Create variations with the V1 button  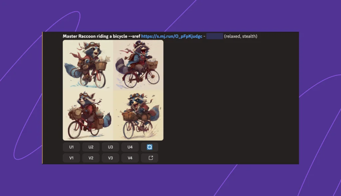point(71,158)
